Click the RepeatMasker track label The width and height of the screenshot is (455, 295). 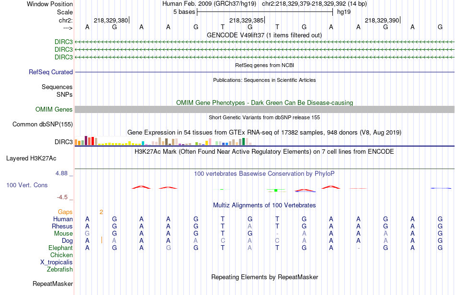pyautogui.click(x=53, y=284)
